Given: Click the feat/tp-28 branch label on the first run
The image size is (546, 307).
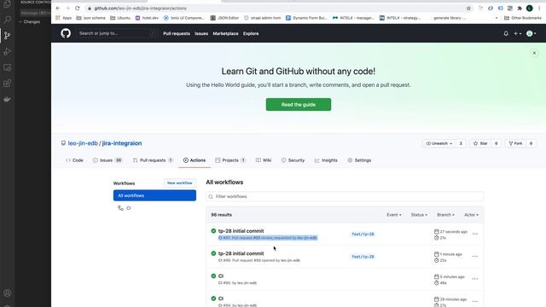Looking at the screenshot, I should click(363, 235).
